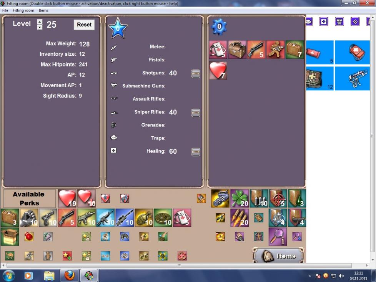Image resolution: width=376 pixels, height=282 pixels.
Task: Click the active red heart perk 7
Action: pos(218,71)
